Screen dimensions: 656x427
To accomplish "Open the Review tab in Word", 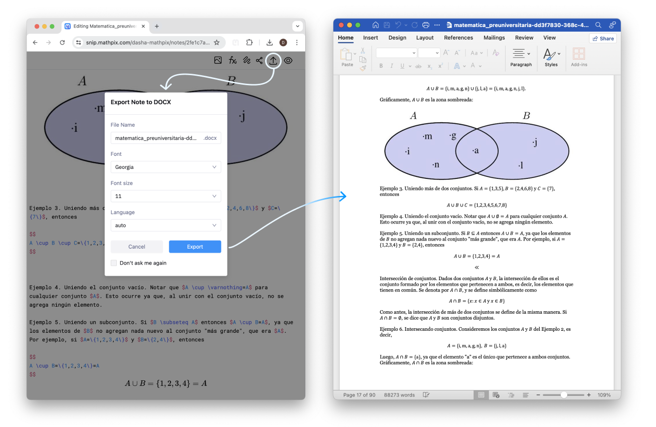I will (524, 38).
